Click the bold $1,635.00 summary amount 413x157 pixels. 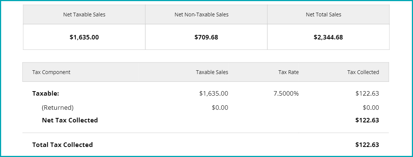pyautogui.click(x=84, y=37)
